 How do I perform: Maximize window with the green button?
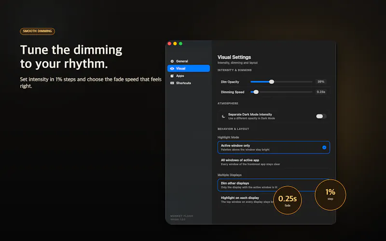(x=180, y=43)
